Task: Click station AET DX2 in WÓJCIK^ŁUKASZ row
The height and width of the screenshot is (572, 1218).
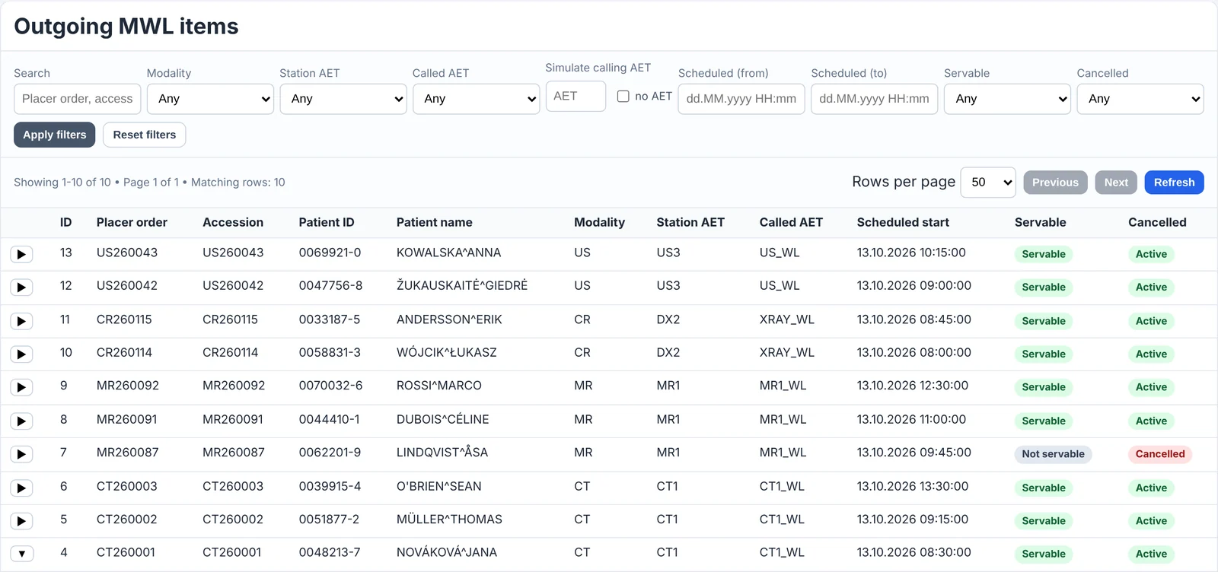Action: point(668,352)
